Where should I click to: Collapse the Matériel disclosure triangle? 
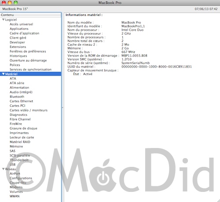pos(4,74)
